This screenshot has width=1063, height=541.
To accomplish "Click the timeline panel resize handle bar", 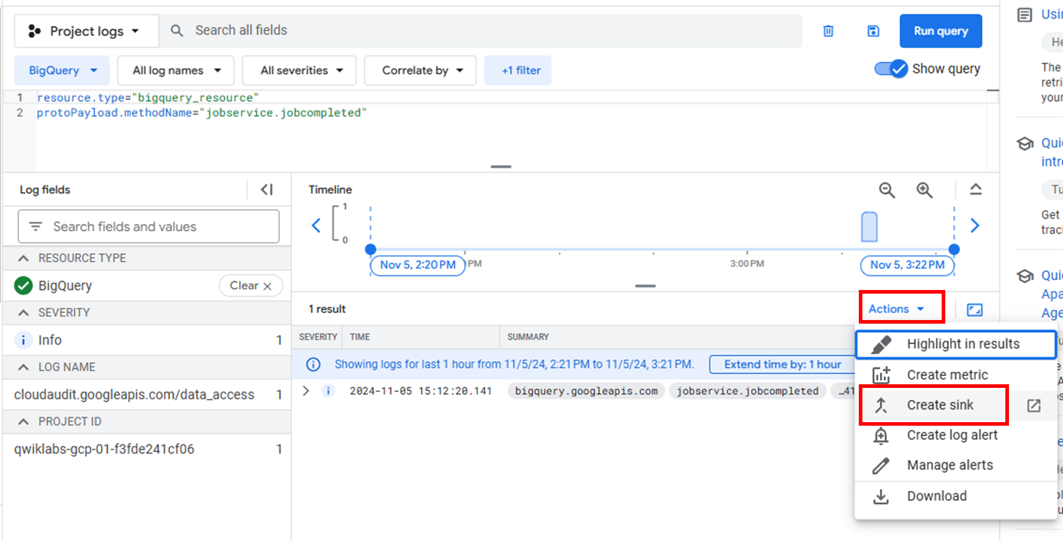I will point(645,286).
